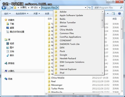This screenshot has height=97, width=125.
Task: Choose Intel from the dropdown list
Action: click(x=77, y=66)
